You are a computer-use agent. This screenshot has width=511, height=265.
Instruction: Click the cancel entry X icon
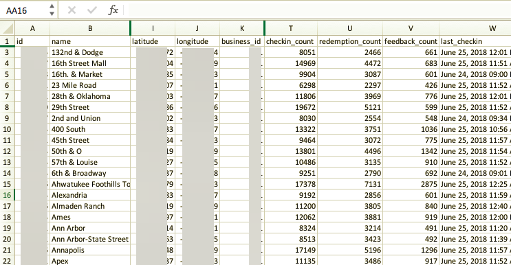72,10
